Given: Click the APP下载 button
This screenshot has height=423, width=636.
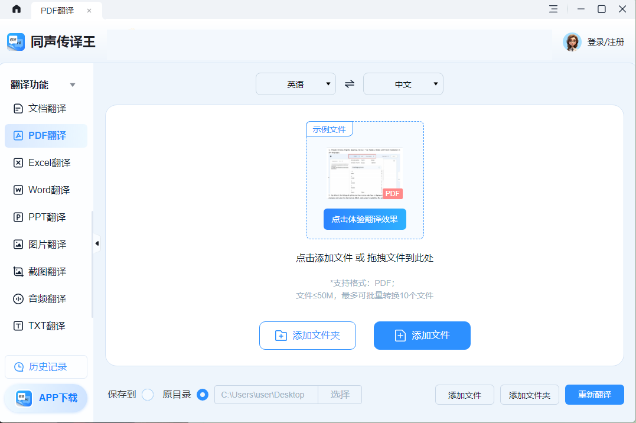Looking at the screenshot, I should [46, 398].
